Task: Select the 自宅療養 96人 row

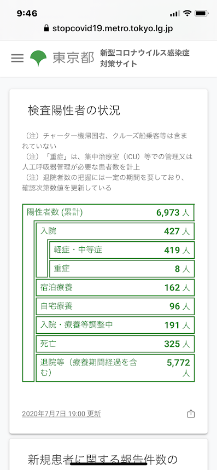Action: click(115, 306)
